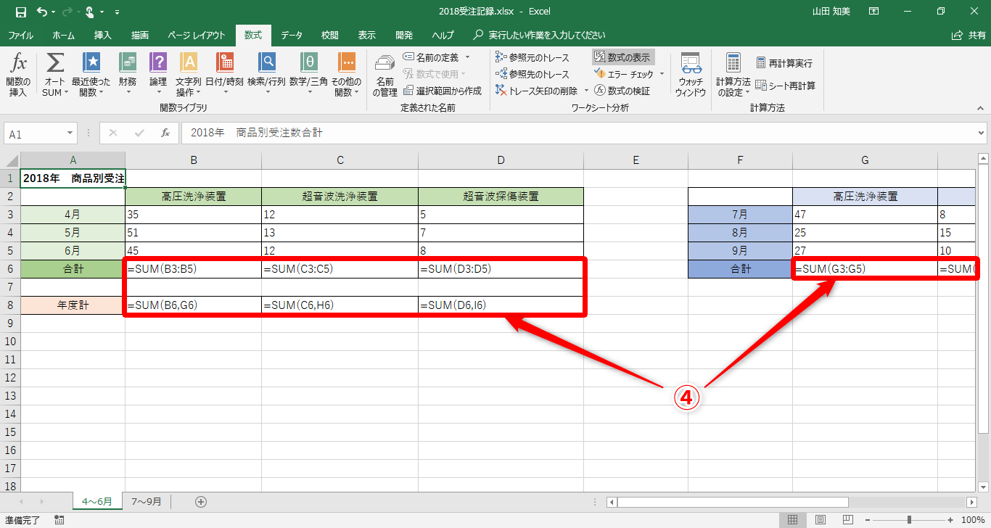Click Calculate Now (再計算実行)
The width and height of the screenshot is (991, 528).
[x=784, y=63]
